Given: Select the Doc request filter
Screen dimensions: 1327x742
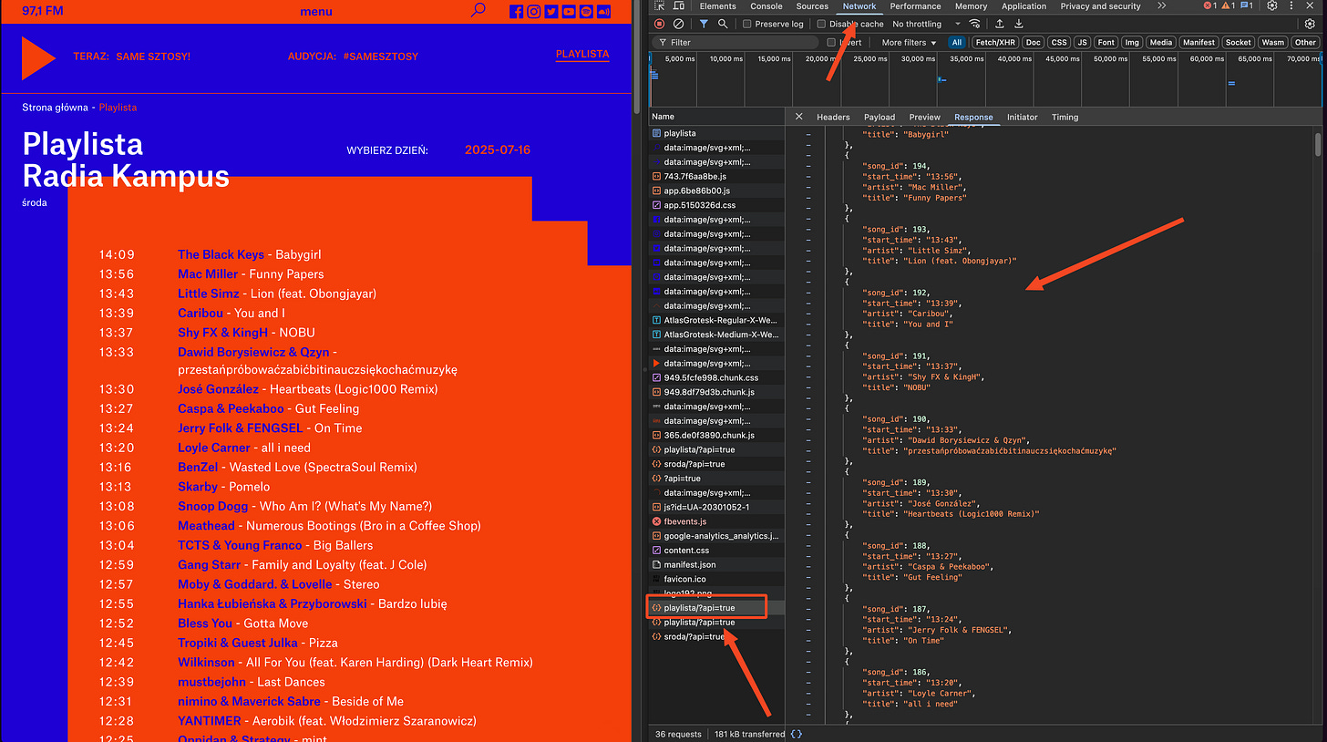Looking at the screenshot, I should 1033,42.
